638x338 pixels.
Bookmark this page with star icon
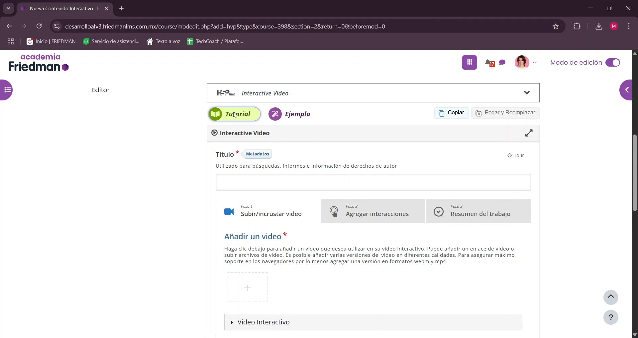tap(556, 27)
